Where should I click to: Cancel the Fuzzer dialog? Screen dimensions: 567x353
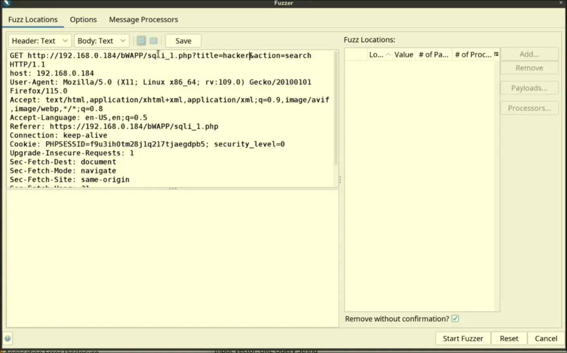point(546,338)
